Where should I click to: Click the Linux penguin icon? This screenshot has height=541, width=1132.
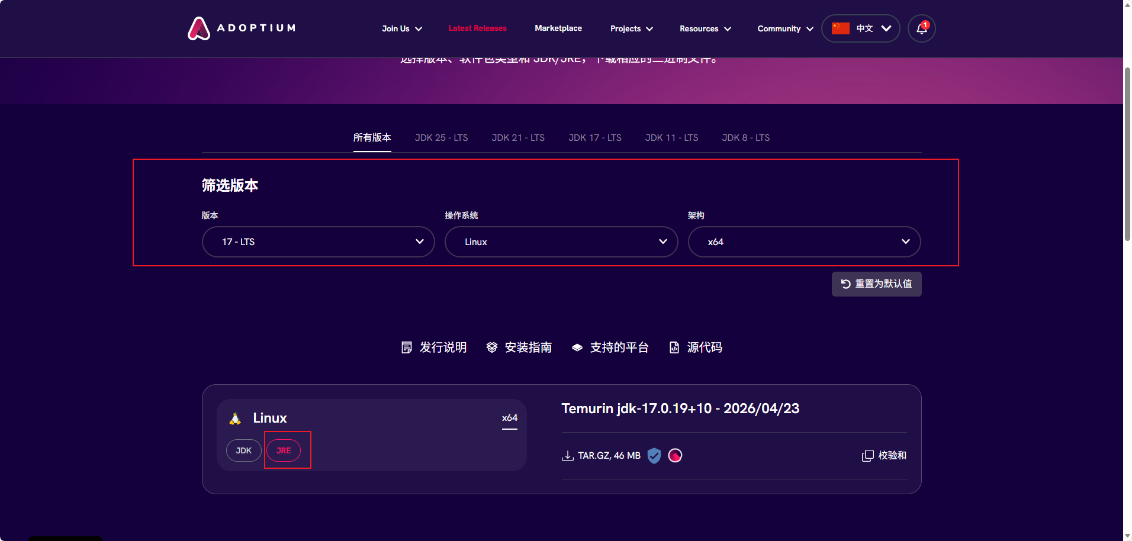coord(235,418)
